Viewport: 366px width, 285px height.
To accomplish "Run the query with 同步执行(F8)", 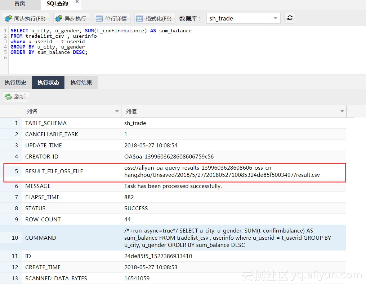I will [26, 18].
